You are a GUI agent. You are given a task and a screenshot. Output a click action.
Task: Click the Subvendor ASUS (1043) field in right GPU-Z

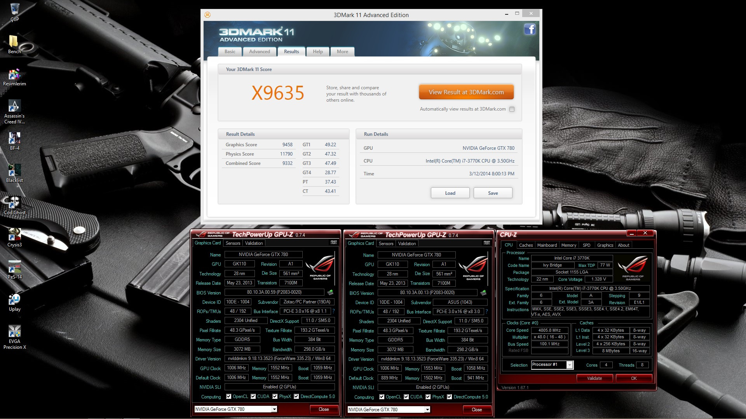(x=460, y=302)
